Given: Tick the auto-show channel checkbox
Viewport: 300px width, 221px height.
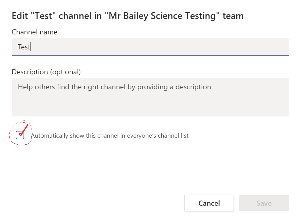Looking at the screenshot, I should pos(20,135).
